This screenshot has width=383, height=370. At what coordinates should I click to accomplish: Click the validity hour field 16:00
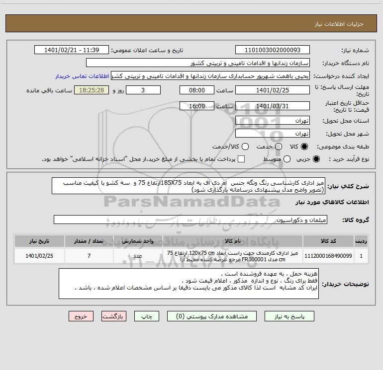tap(197, 106)
